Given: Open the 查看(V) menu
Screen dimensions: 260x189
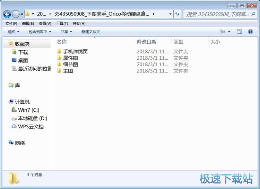Looking at the screenshot, I should click(x=45, y=24).
